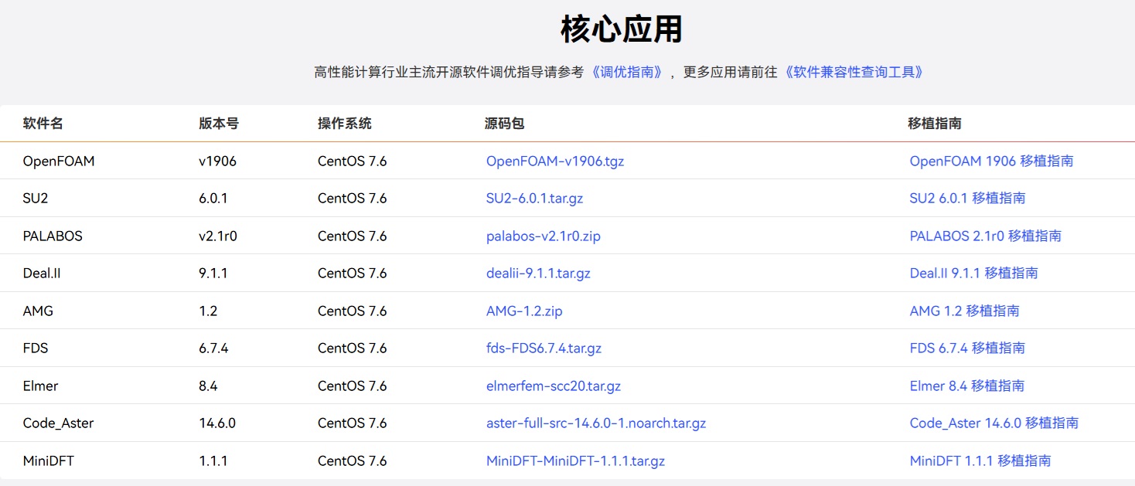Download MiniDFT-MiniDFT-1.1.1.tar.gz package
Viewport: 1135px width, 486px height.
click(x=575, y=461)
